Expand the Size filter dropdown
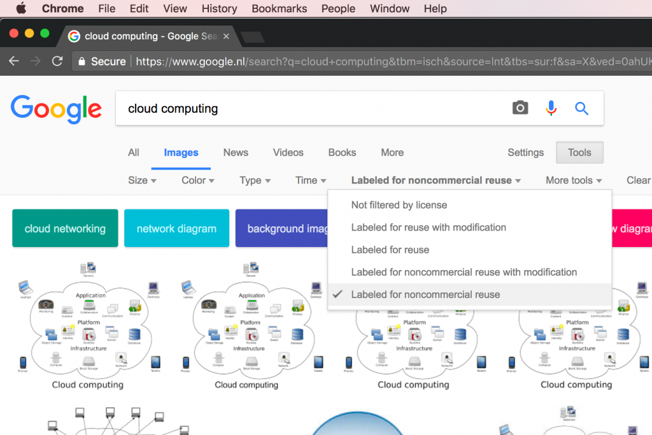Viewport: 652px width, 435px height. [x=142, y=180]
